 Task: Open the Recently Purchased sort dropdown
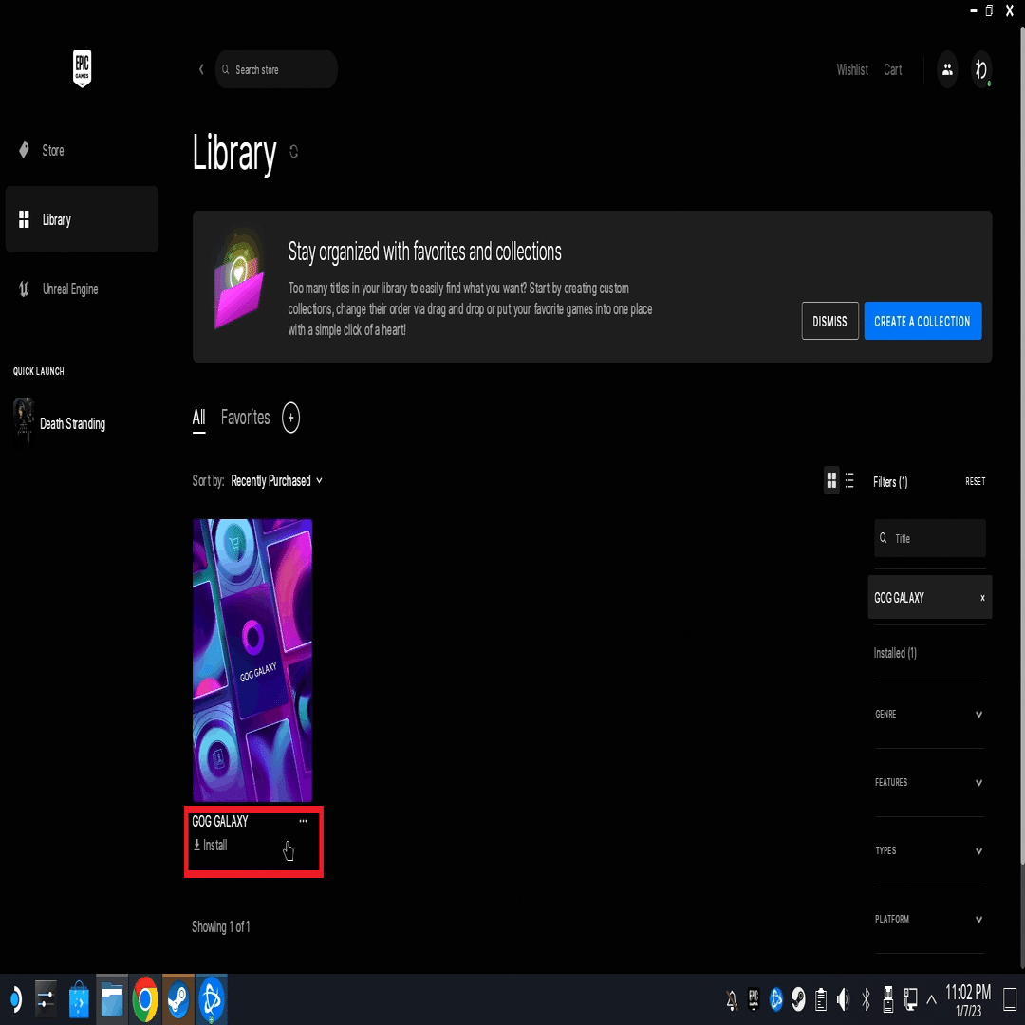coord(276,480)
